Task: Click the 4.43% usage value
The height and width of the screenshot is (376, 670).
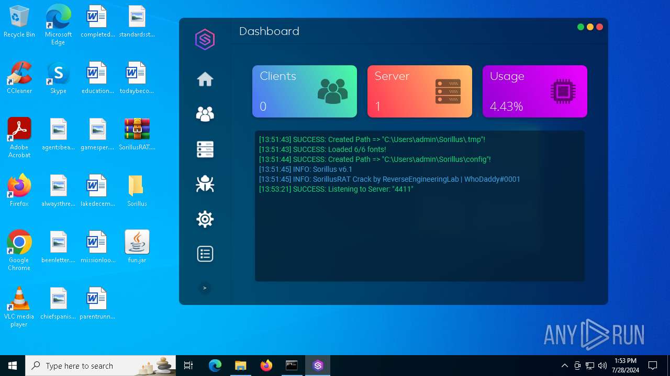Action: pos(506,107)
